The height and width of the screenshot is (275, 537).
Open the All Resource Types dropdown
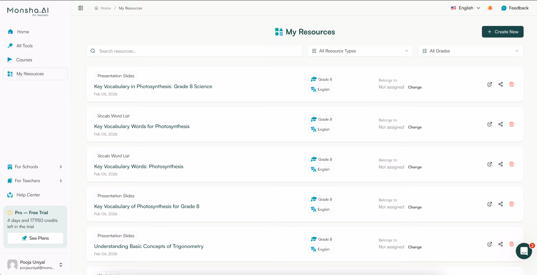[360, 51]
